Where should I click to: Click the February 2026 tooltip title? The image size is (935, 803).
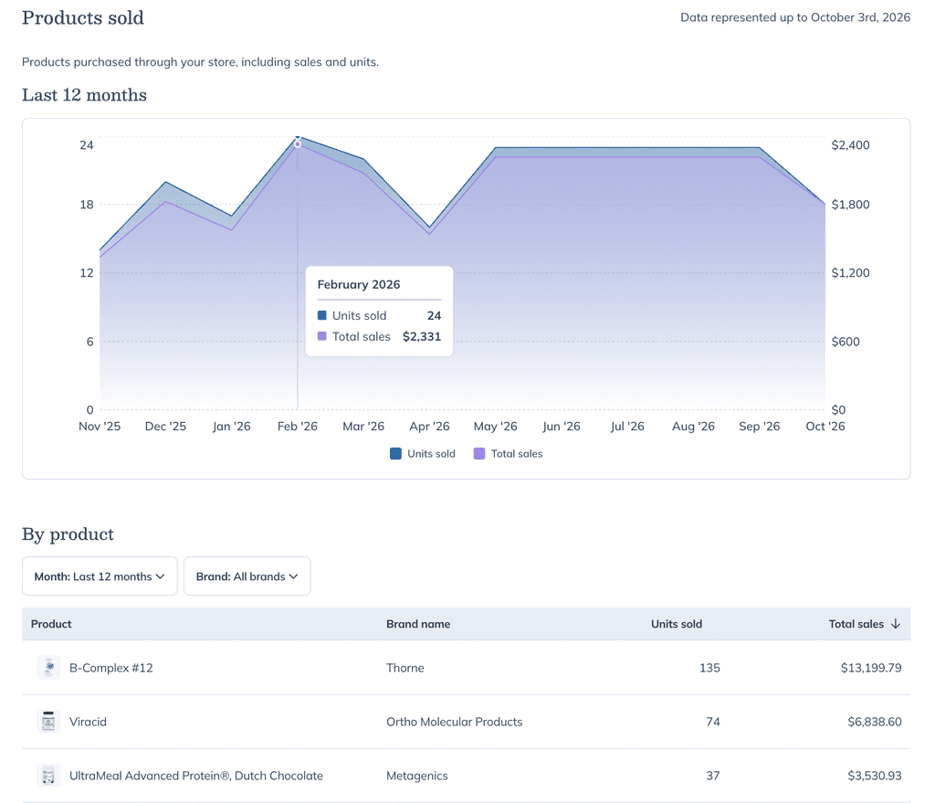[x=358, y=285]
